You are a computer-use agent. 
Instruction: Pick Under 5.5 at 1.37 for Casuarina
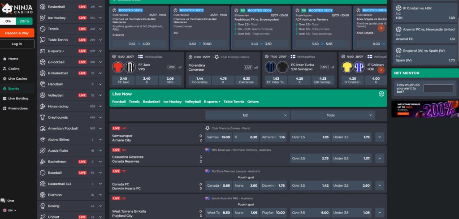351,159
